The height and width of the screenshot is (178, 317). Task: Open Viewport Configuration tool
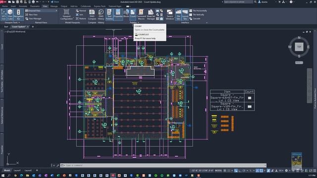(66, 14)
